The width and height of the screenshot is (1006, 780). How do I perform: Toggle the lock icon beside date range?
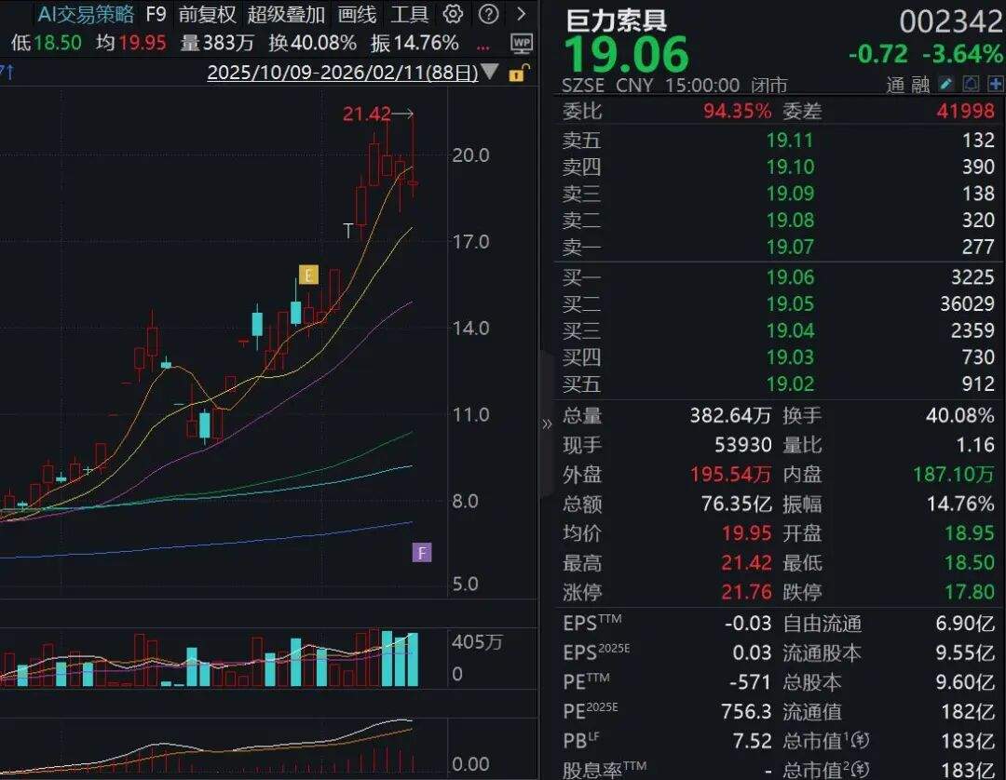click(515, 72)
